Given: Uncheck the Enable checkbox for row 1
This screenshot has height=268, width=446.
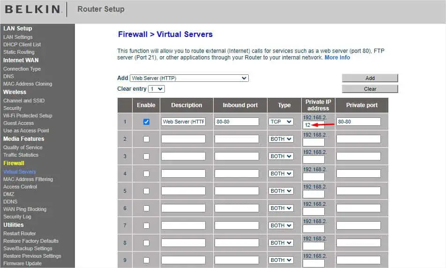Looking at the screenshot, I should click(146, 122).
